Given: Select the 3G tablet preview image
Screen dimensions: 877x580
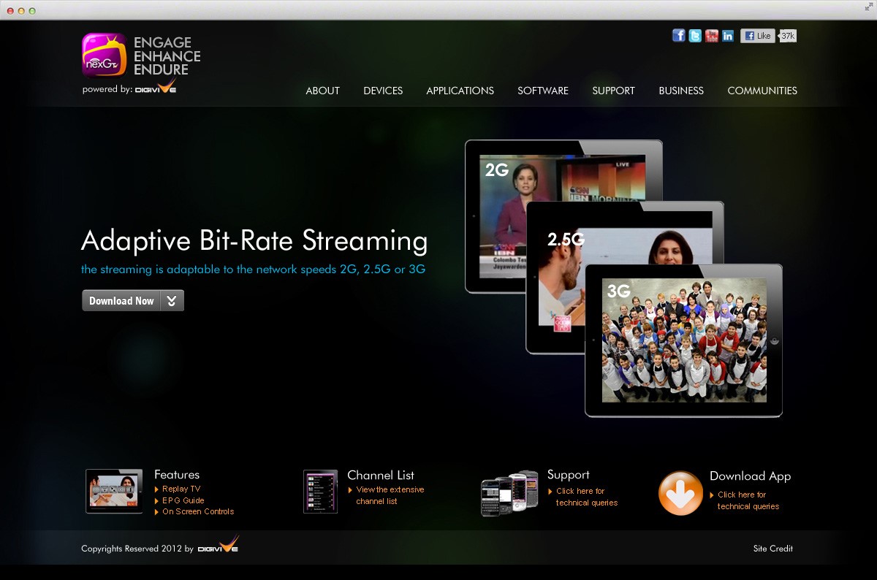Looking at the screenshot, I should pos(684,340).
